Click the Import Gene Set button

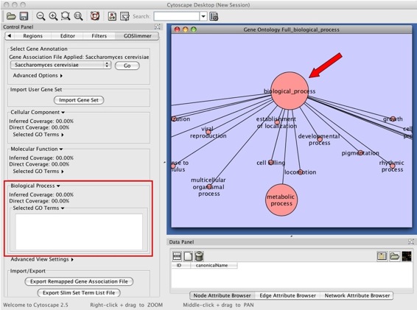pyautogui.click(x=79, y=100)
